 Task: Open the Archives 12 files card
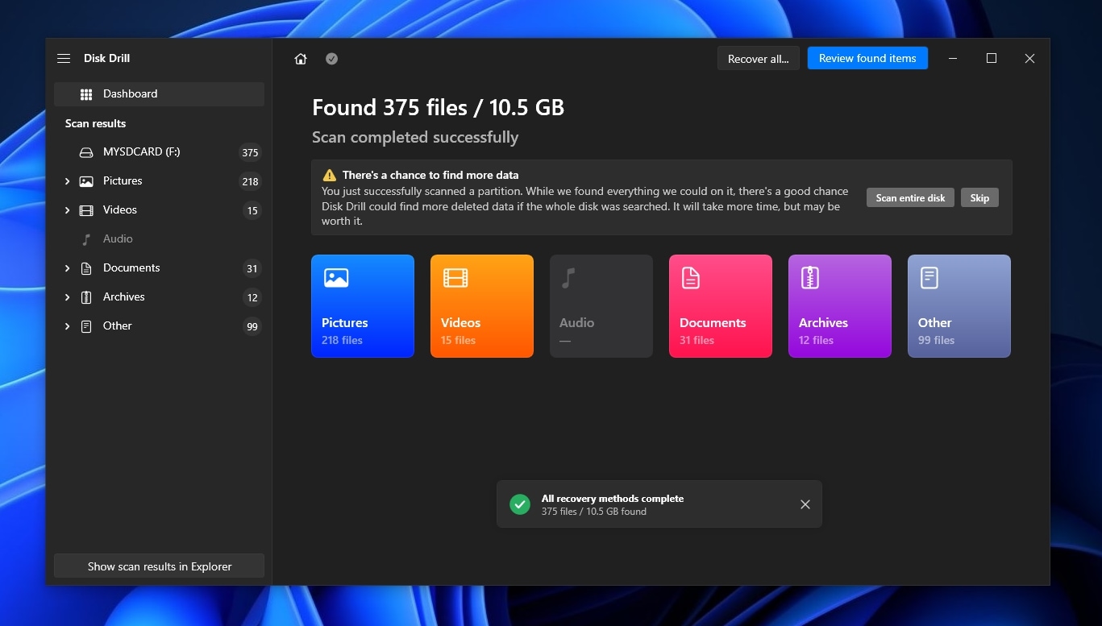click(840, 306)
